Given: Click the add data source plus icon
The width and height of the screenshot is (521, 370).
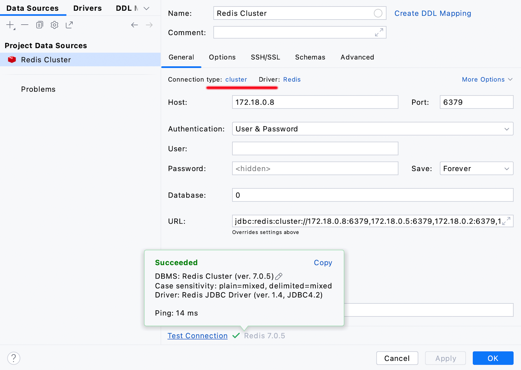Looking at the screenshot, I should (x=10, y=25).
